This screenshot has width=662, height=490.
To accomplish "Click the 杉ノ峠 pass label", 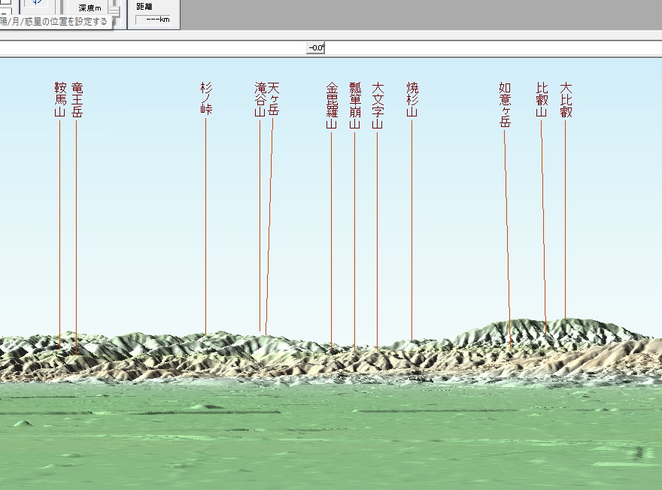I will 206,98.
